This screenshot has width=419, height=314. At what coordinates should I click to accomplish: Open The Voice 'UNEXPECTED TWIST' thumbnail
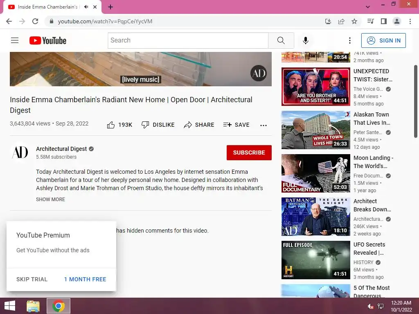[x=315, y=87]
